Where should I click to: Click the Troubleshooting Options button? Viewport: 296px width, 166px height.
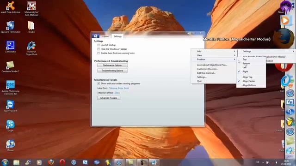point(112,71)
